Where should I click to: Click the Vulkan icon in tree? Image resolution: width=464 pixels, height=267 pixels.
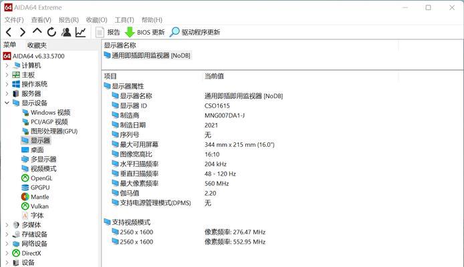pos(25,206)
